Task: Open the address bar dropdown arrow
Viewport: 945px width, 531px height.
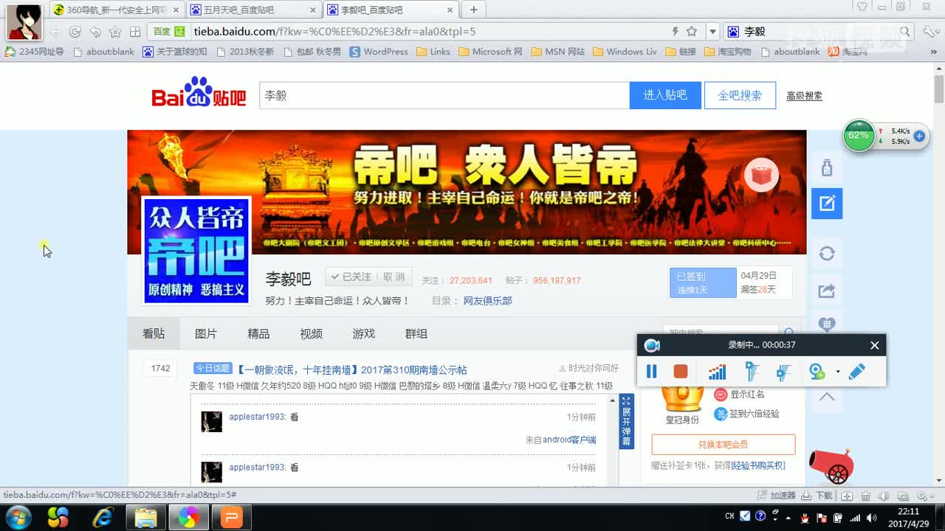Action: [712, 32]
